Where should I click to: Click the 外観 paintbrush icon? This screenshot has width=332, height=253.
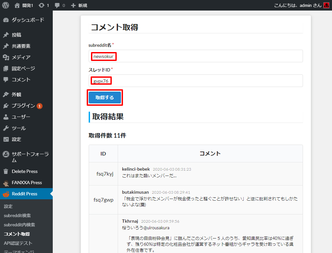tap(6, 94)
